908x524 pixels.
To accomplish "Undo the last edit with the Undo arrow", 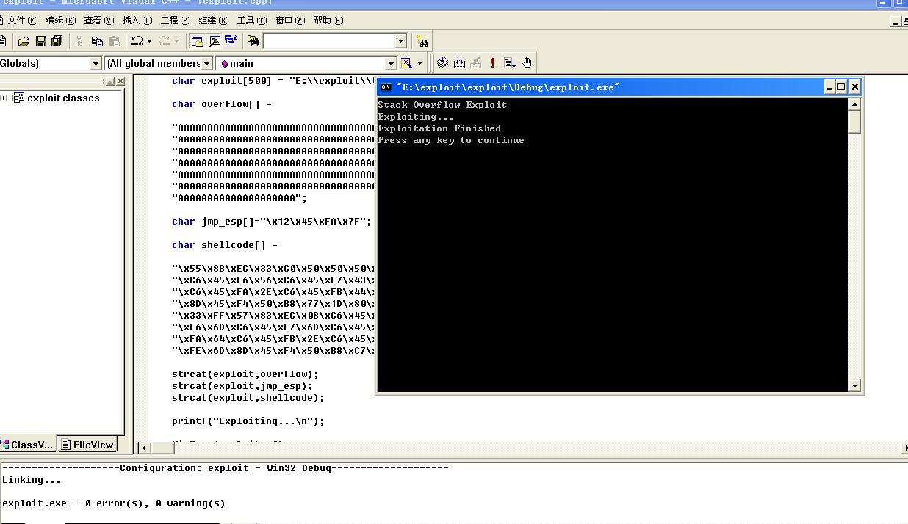I will point(137,41).
